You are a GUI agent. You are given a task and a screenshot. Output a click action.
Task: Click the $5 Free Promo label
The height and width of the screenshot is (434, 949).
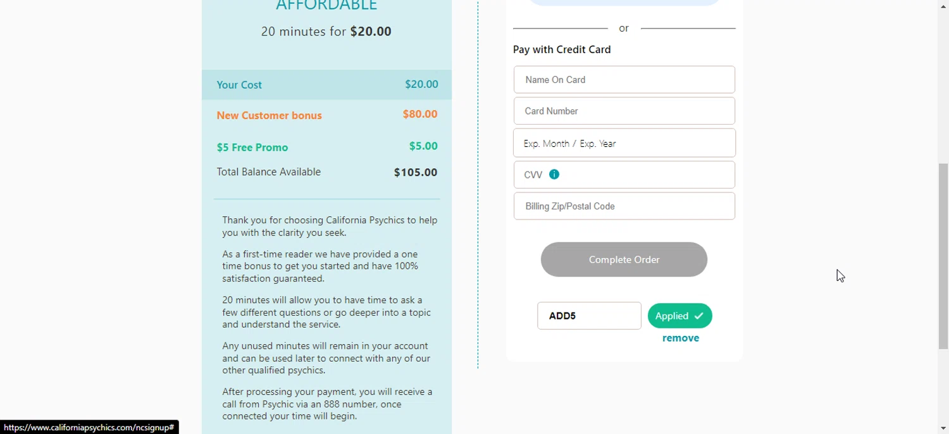[252, 147]
